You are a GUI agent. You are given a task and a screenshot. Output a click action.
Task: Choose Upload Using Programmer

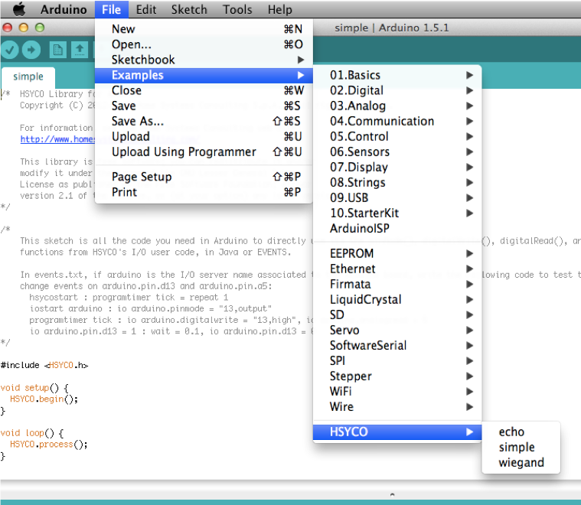(204, 152)
